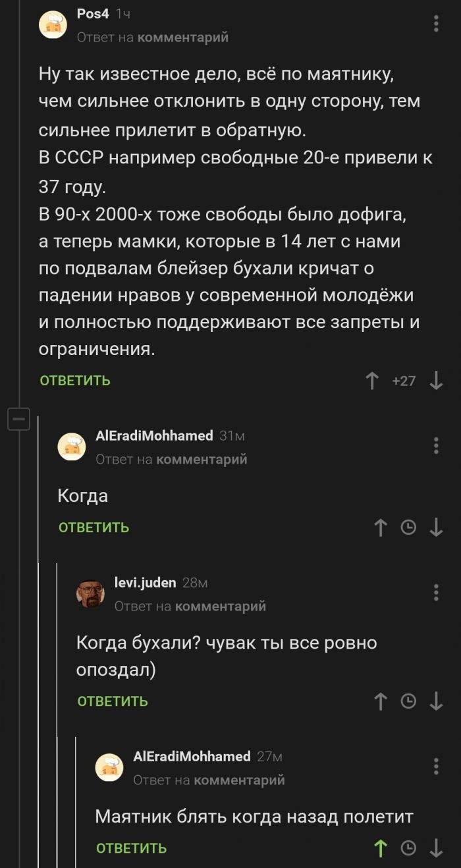Viewport: 461px width, 868px height.
Task: Downvote the levi.juden comment
Action: [435, 701]
